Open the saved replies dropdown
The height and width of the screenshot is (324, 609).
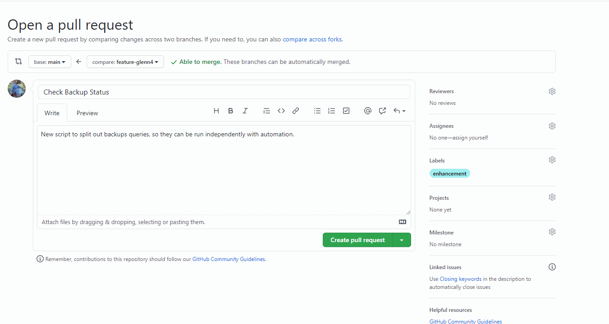pyautogui.click(x=399, y=111)
